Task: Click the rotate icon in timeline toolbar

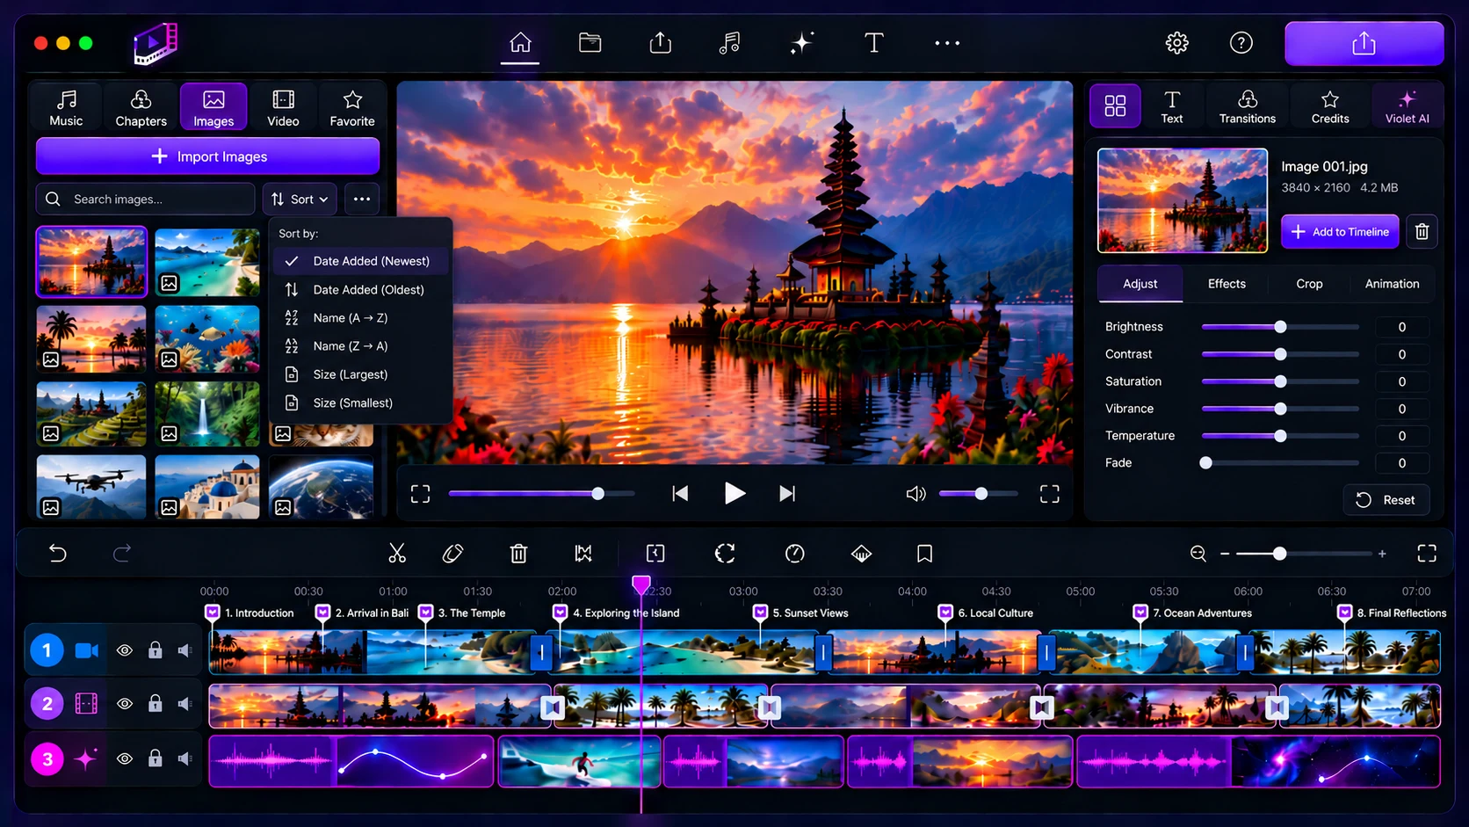Action: (x=725, y=553)
